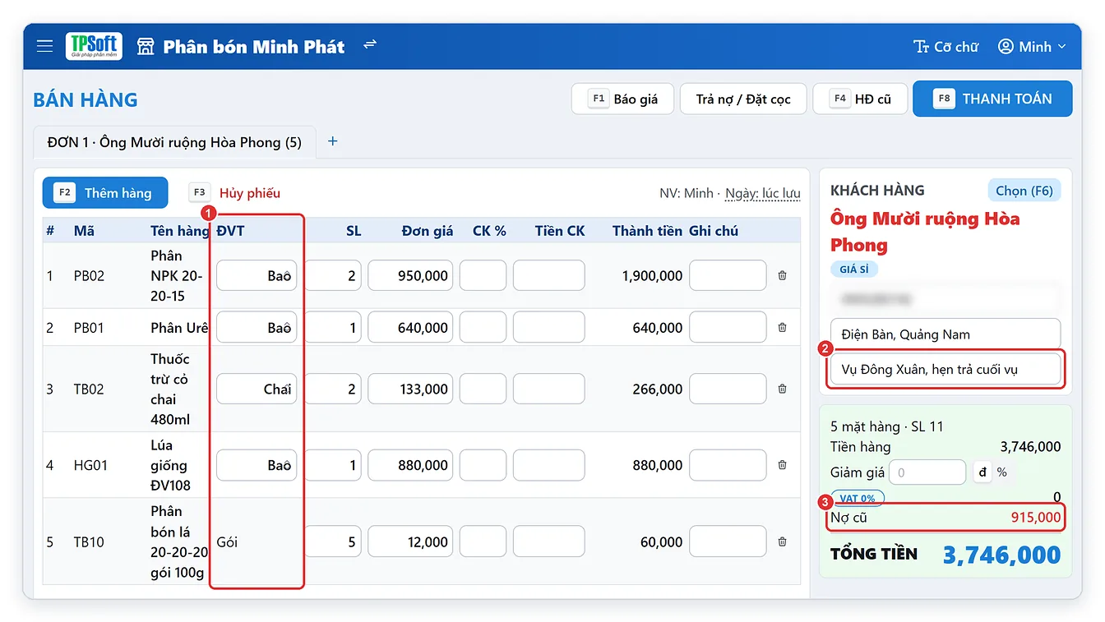
Task: Toggle the VAT 0% badge
Action: pos(858,498)
